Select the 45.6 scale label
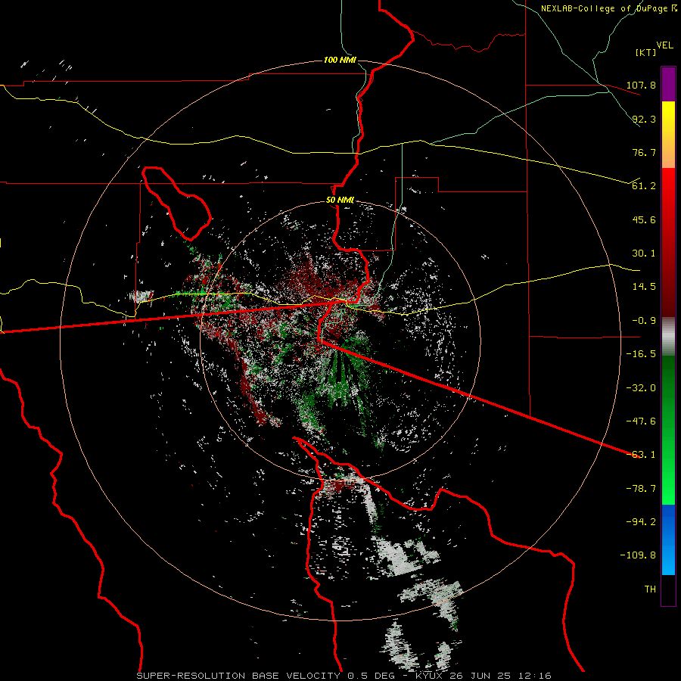 pyautogui.click(x=644, y=219)
